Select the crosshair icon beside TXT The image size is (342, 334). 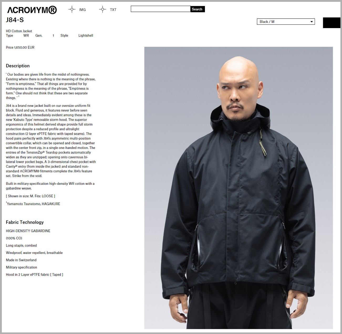click(x=102, y=9)
